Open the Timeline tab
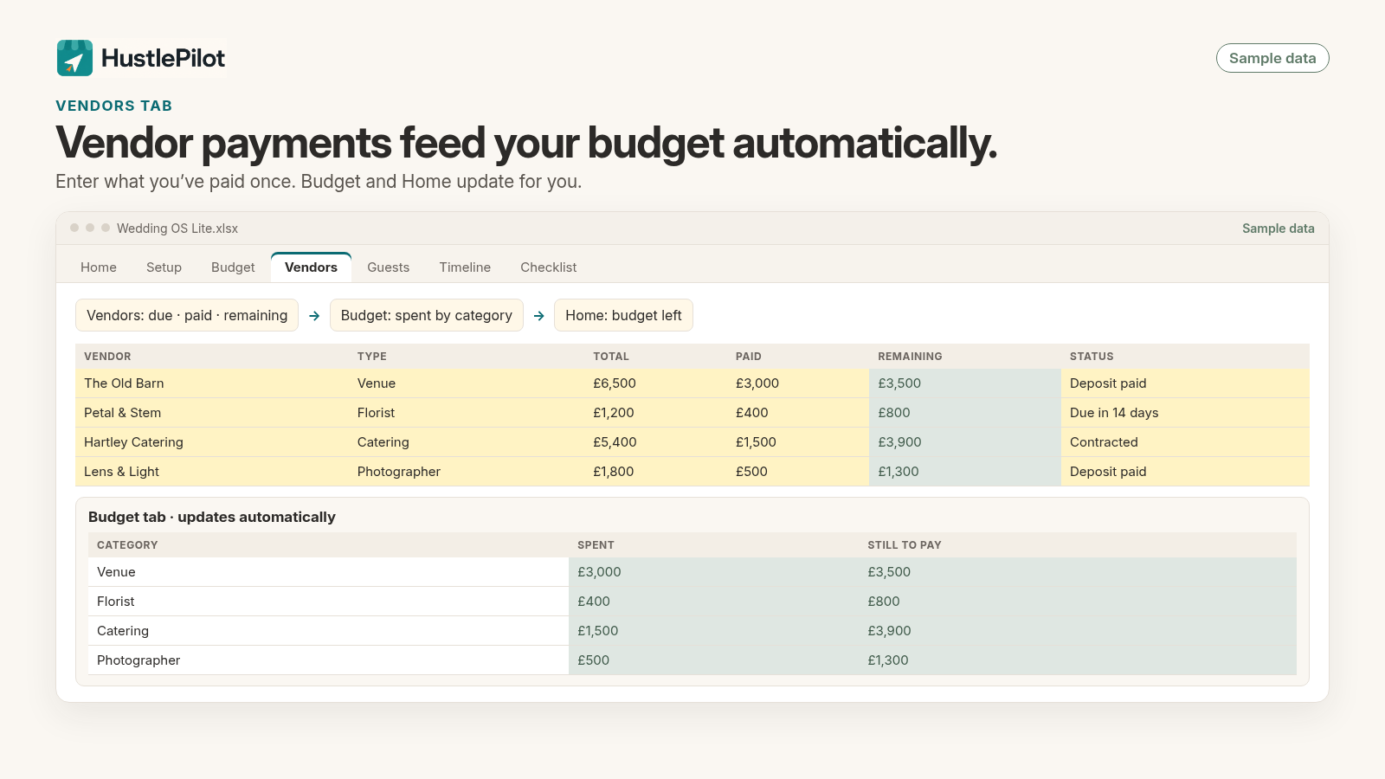The image size is (1385, 779). coord(465,267)
